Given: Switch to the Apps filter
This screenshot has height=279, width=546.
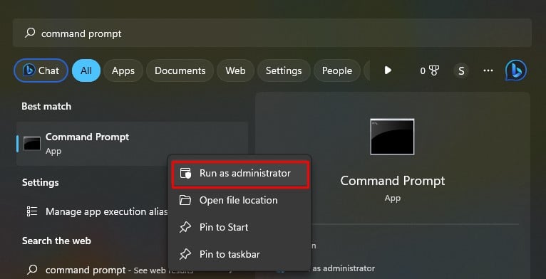Looking at the screenshot, I should 123,70.
